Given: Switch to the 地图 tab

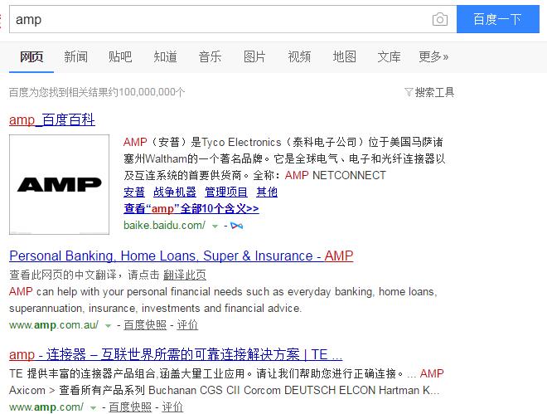Looking at the screenshot, I should pyautogui.click(x=344, y=56).
